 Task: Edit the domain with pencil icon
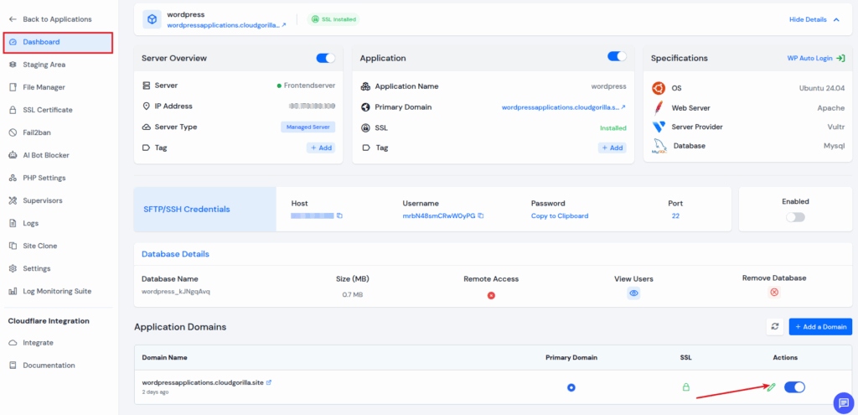772,387
